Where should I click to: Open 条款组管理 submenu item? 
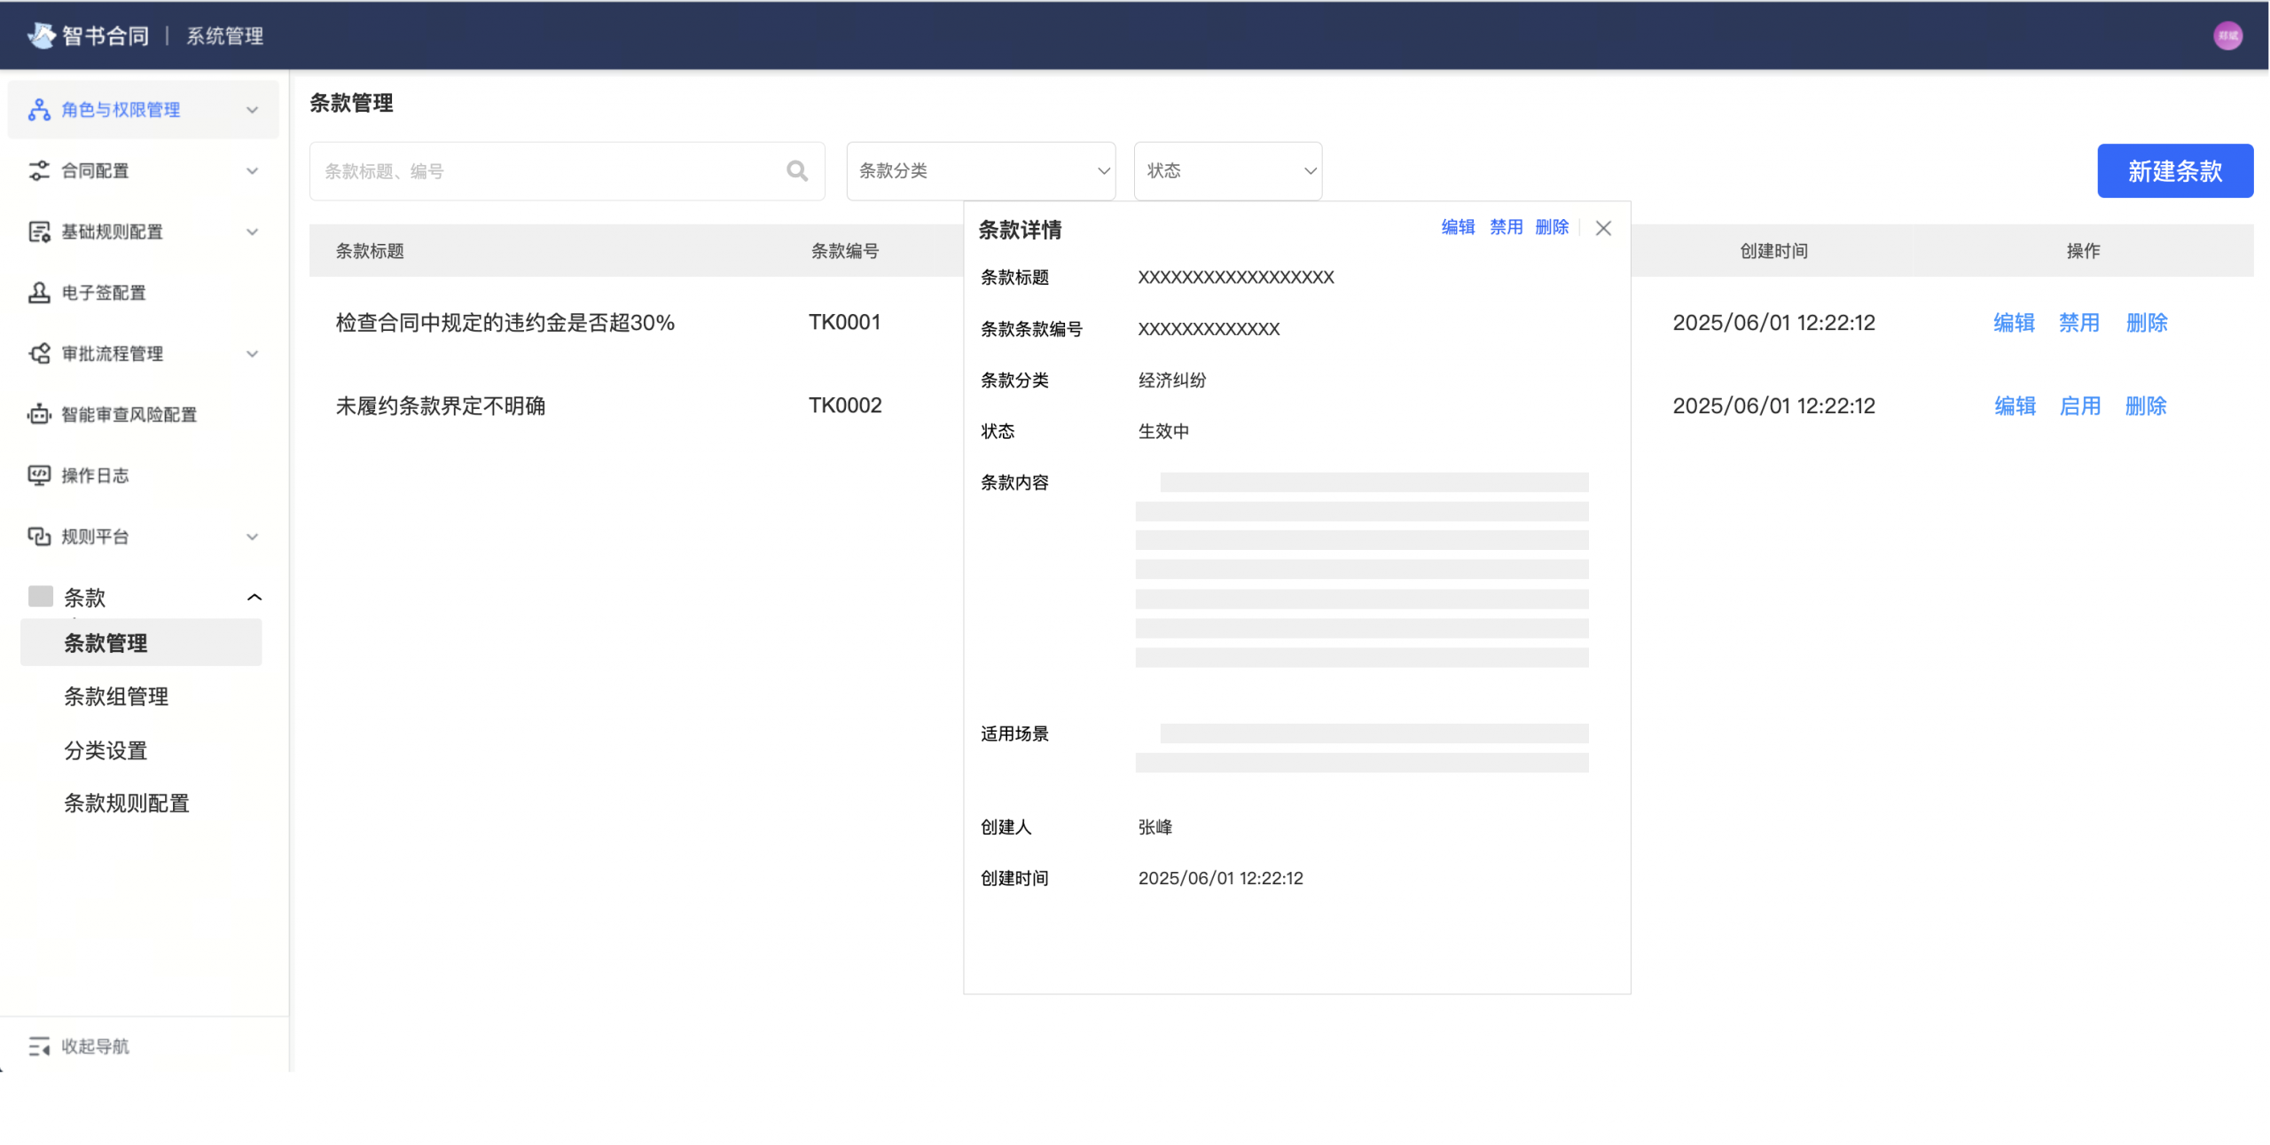[116, 696]
